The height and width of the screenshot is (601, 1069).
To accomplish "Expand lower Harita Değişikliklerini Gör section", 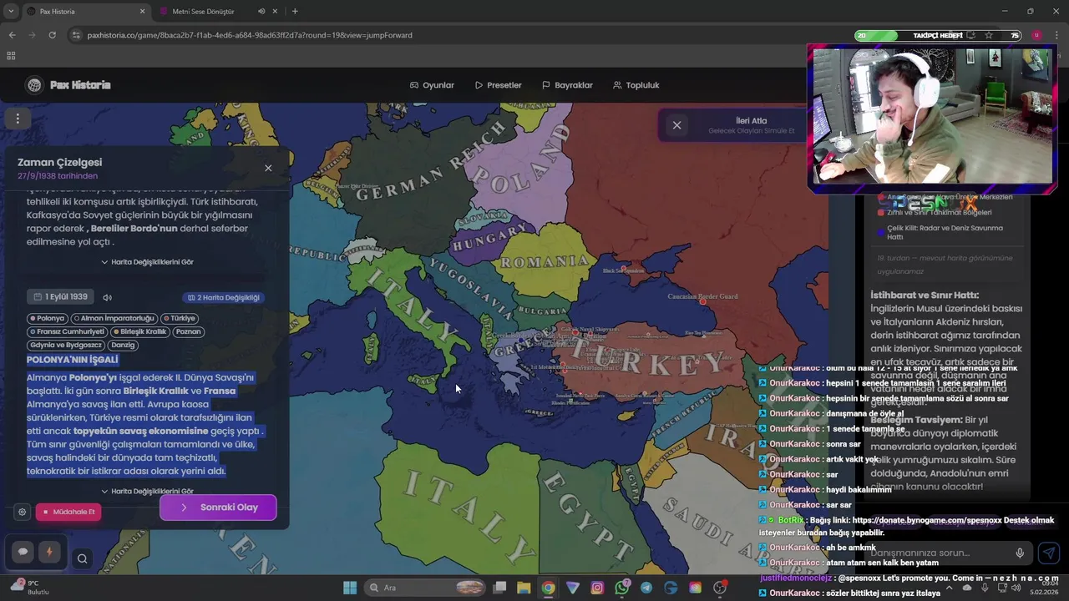I will 147,492.
